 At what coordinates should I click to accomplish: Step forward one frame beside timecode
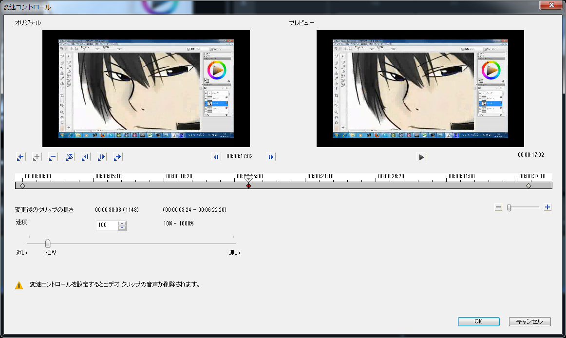click(271, 157)
